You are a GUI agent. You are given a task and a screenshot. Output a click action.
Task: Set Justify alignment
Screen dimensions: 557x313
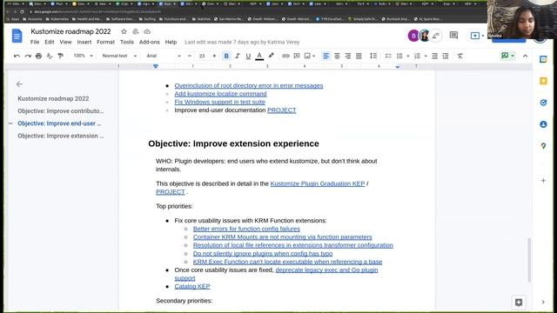359,56
